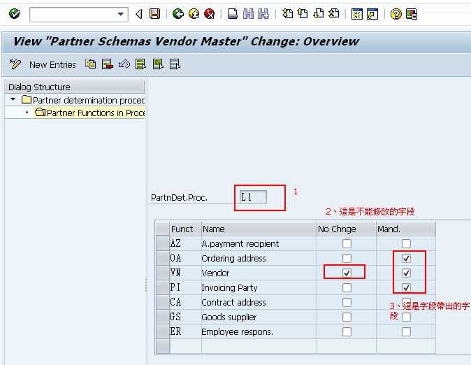
Task: Click the Dialog Structure panel header
Action: 75,87
